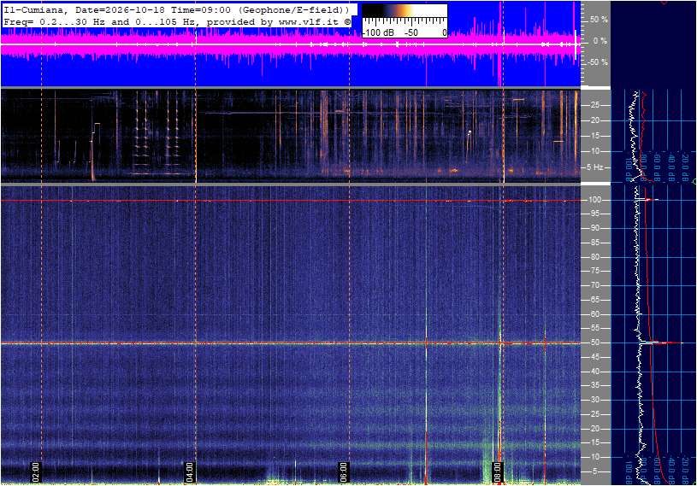Click the 90 Hz frequency axis label
The height and width of the screenshot is (486, 697).
click(594, 228)
